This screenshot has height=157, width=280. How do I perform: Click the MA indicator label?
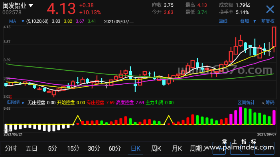(12, 21)
